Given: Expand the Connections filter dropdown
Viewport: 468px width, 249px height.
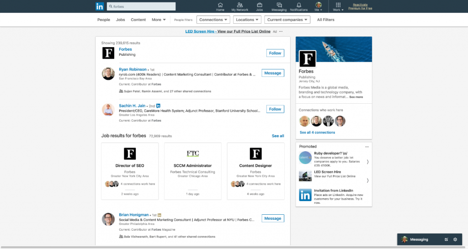Looking at the screenshot, I should pos(213,20).
